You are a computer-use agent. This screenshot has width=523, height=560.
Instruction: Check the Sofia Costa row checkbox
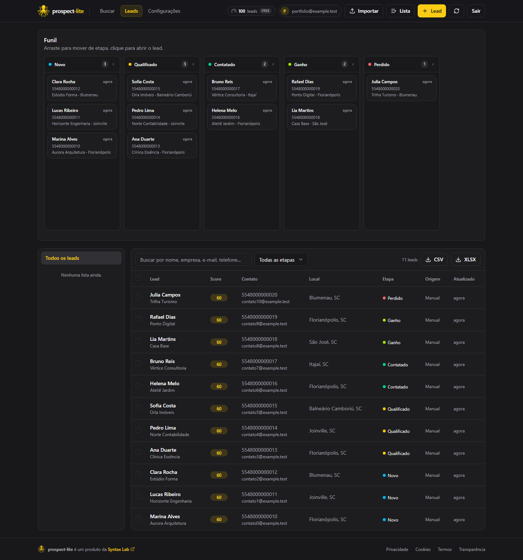138,408
